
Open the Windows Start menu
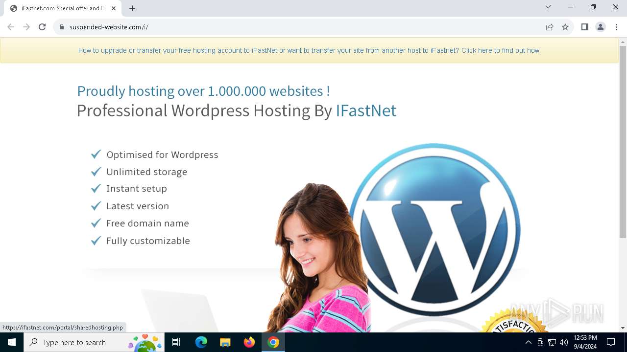[x=12, y=342]
